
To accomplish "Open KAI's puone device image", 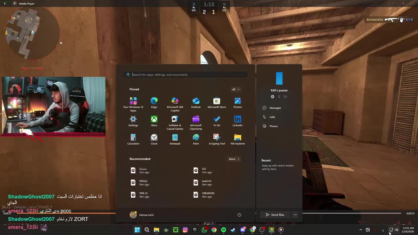I will [x=279, y=78].
